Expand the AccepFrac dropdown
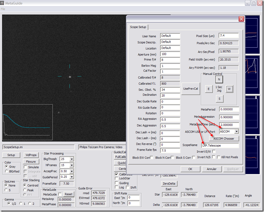 coord(72,171)
